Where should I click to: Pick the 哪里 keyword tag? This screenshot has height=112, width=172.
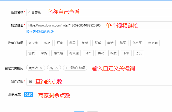[73, 43]
